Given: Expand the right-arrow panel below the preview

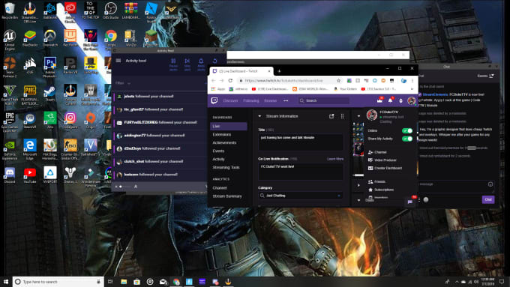Looking at the screenshot, I should coord(358,185).
